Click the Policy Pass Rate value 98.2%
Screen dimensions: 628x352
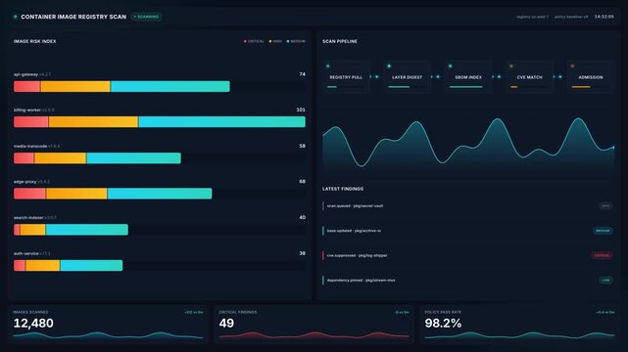[x=443, y=323]
